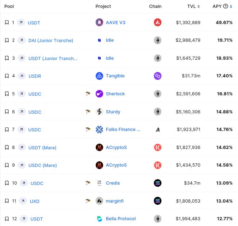Image resolution: width=238 pixels, height=226 pixels.
Task: Click the Solana chain icon on Credix row
Action: coord(157,183)
